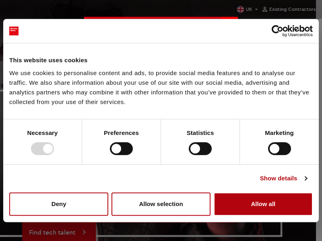Click the Harvey Nash red logo

click(14, 31)
